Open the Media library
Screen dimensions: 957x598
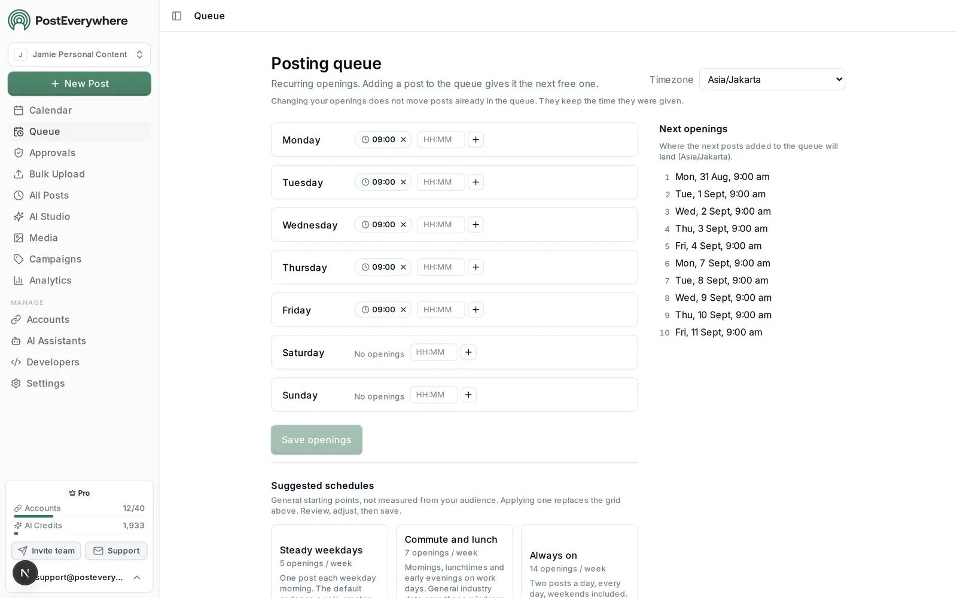pos(79,237)
